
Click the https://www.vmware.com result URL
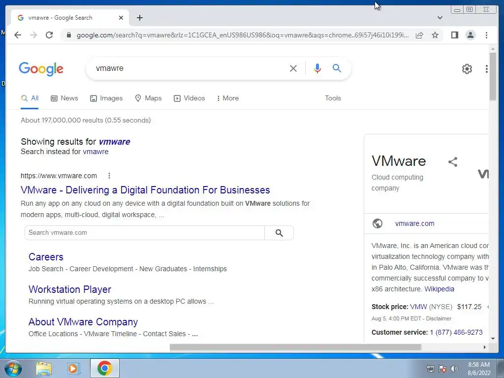click(x=59, y=176)
